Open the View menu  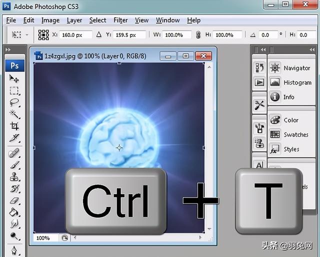click(x=141, y=20)
